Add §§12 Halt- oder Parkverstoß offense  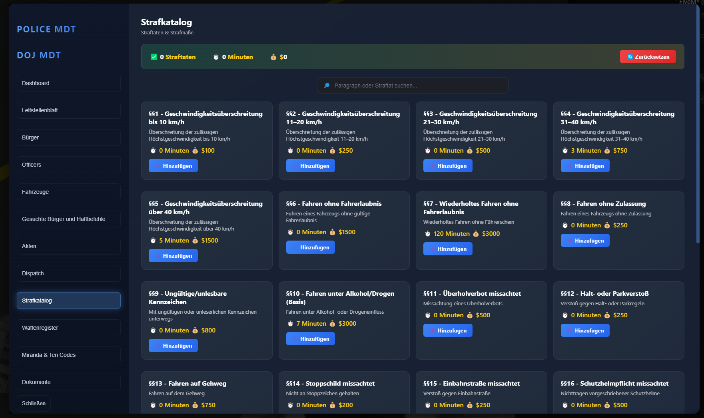tap(585, 330)
